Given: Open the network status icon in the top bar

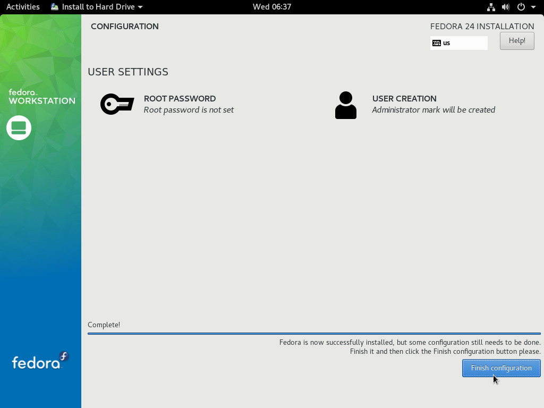Looking at the screenshot, I should point(491,7).
